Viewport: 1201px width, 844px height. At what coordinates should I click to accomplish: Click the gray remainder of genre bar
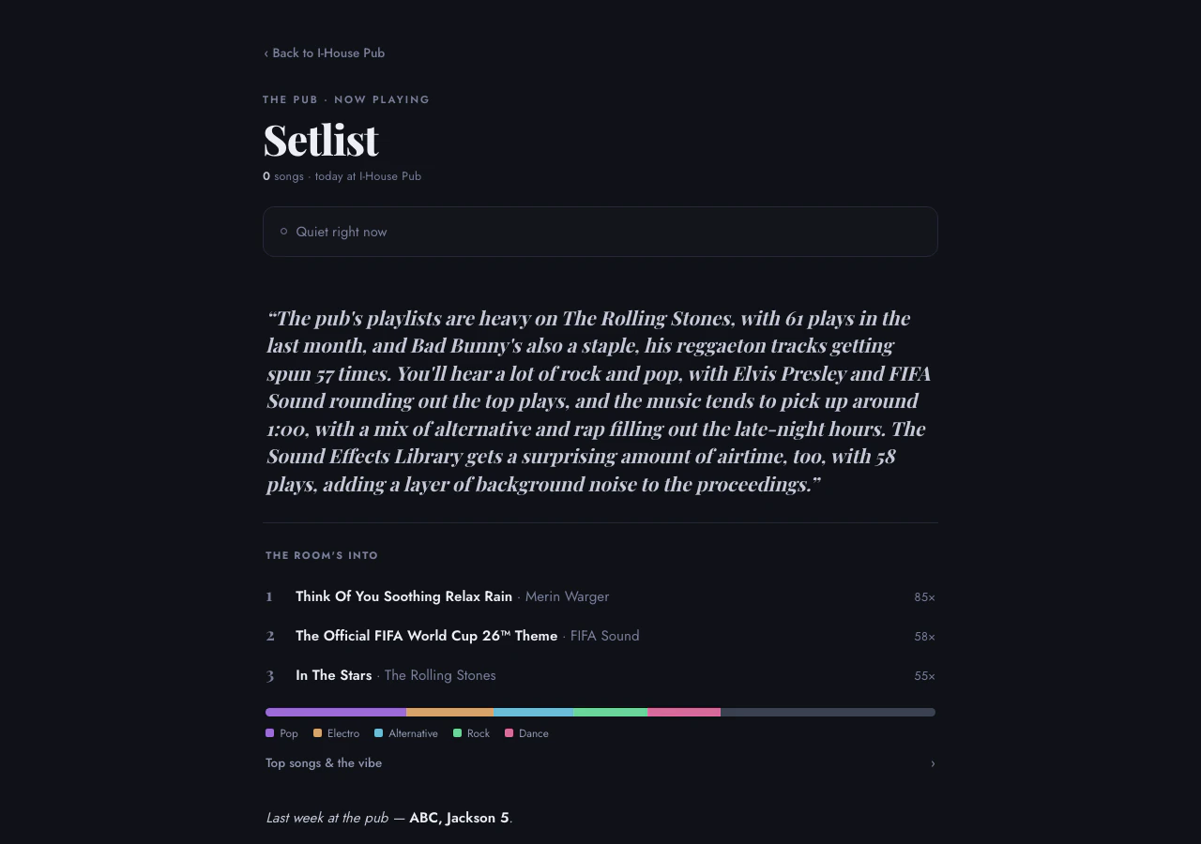pos(828,713)
